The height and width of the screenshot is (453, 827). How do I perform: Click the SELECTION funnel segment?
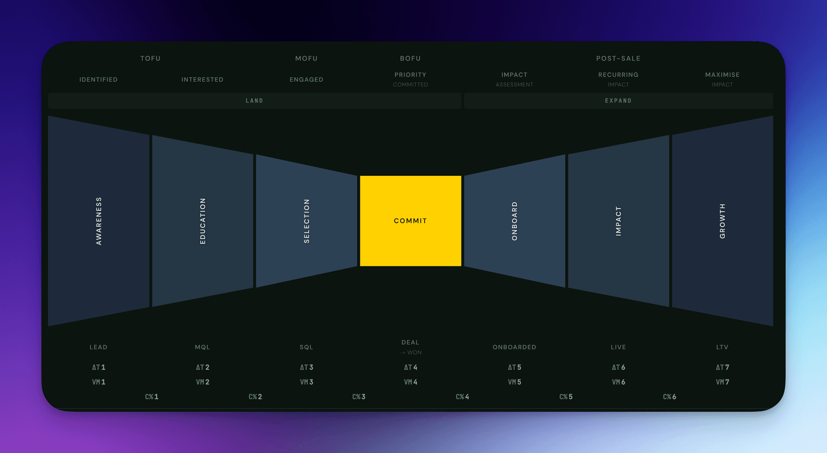point(307,221)
